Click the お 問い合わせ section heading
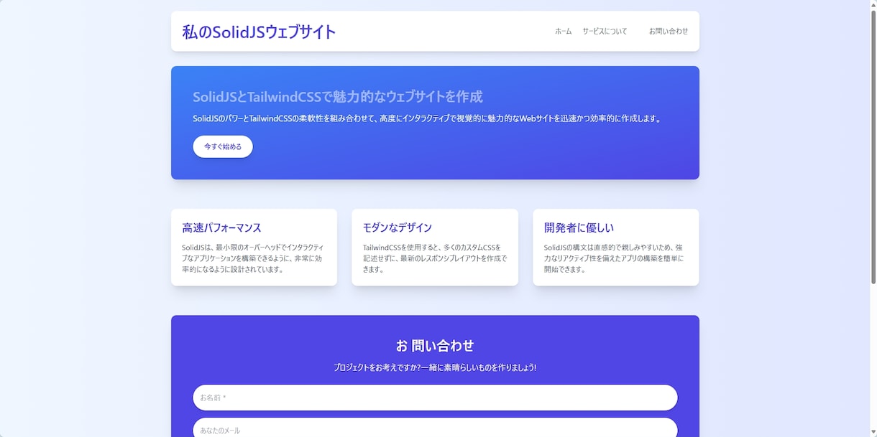This screenshot has height=437, width=877. [435, 346]
